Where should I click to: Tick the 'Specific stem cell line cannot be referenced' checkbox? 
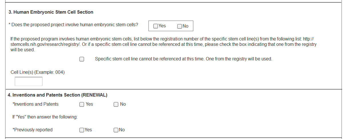(x=82, y=59)
